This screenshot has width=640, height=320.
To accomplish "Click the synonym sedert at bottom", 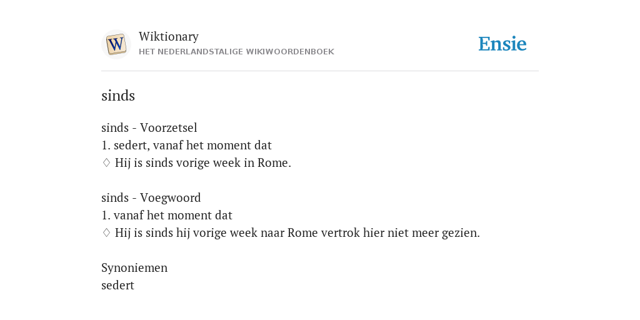I will click(x=117, y=285).
